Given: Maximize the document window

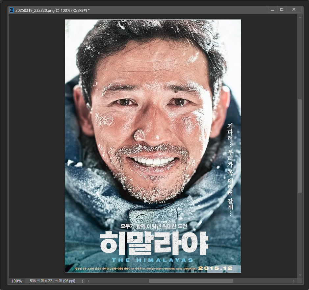Looking at the screenshot, I should [282, 10].
